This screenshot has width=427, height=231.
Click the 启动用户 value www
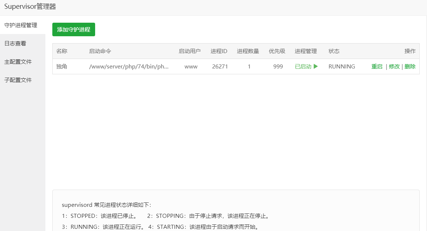point(191,67)
